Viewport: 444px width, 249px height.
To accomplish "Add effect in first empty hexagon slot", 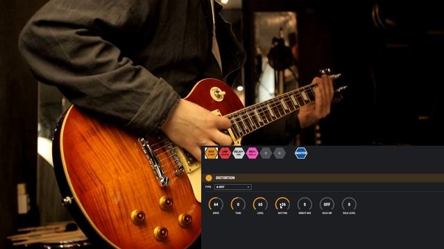I will click(x=266, y=153).
